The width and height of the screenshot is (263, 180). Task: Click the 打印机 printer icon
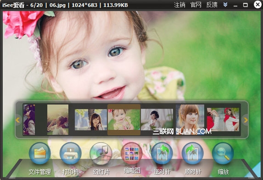(x=70, y=153)
